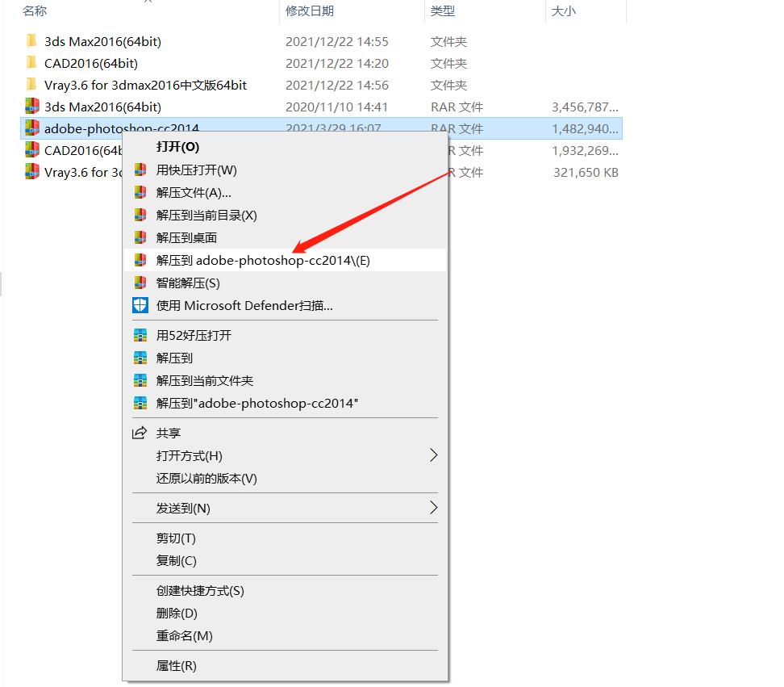Screen dimensions: 784x687
Task: Choose 智能解压(S) from the context menu
Action: [188, 283]
